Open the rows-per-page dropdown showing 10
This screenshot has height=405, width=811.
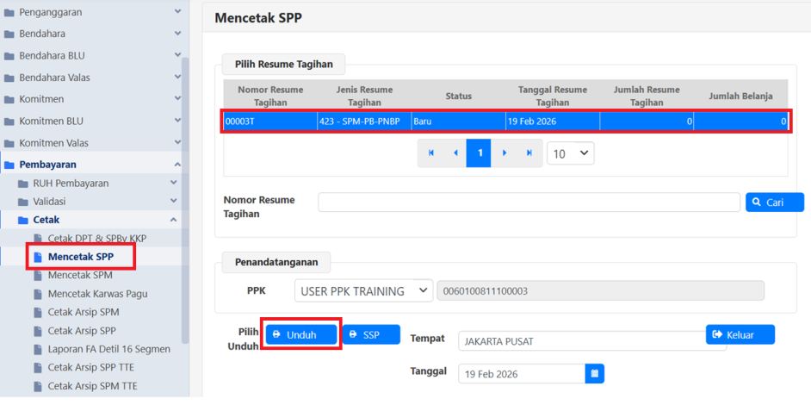[570, 153]
